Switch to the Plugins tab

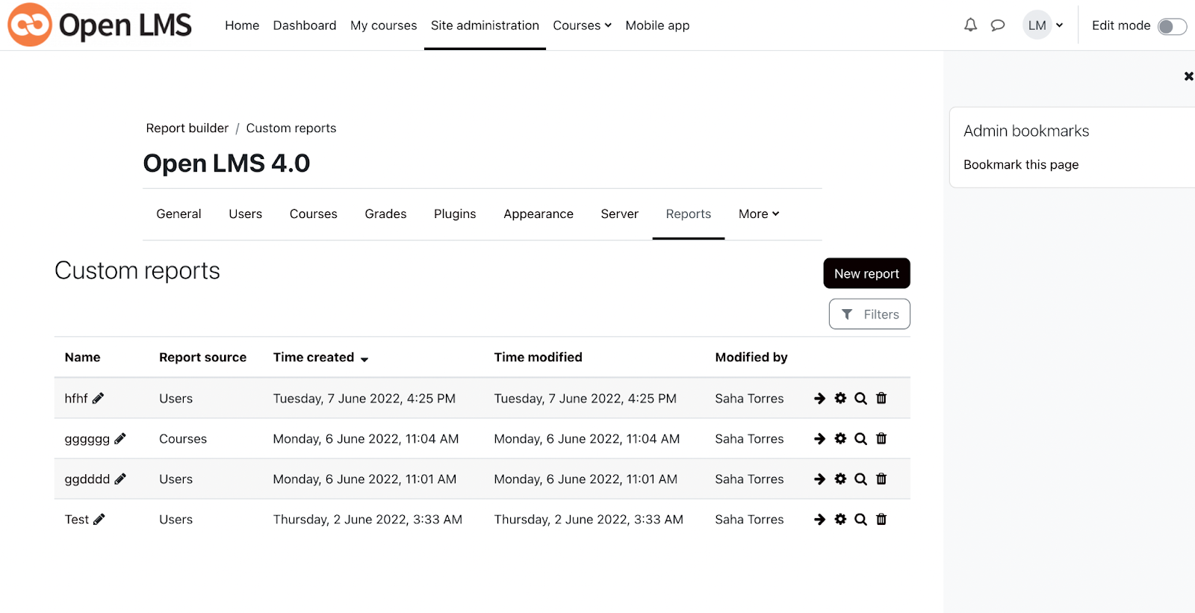455,214
